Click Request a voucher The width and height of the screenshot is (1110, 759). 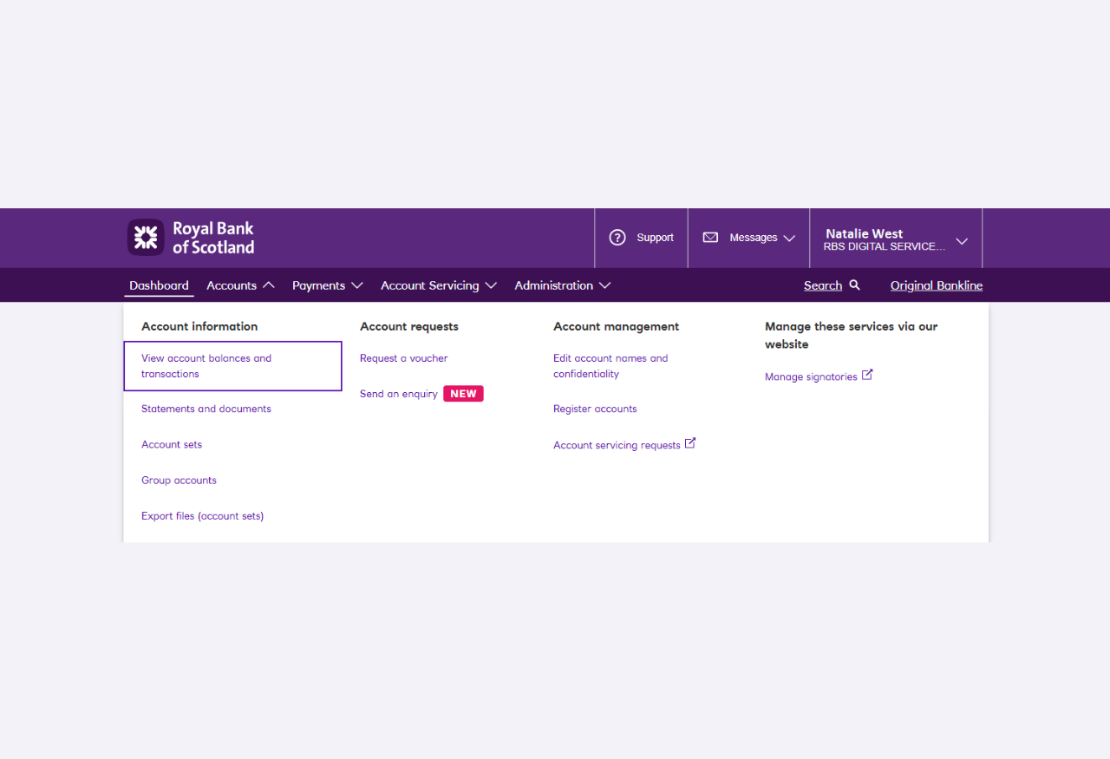403,357
